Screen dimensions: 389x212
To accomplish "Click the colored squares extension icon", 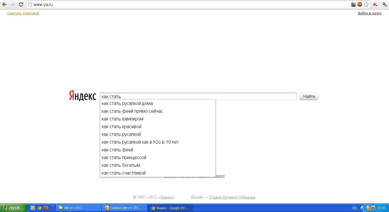I will click(353, 5).
